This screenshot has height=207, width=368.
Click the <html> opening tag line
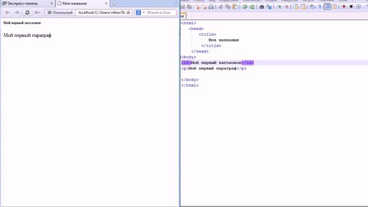click(x=189, y=23)
